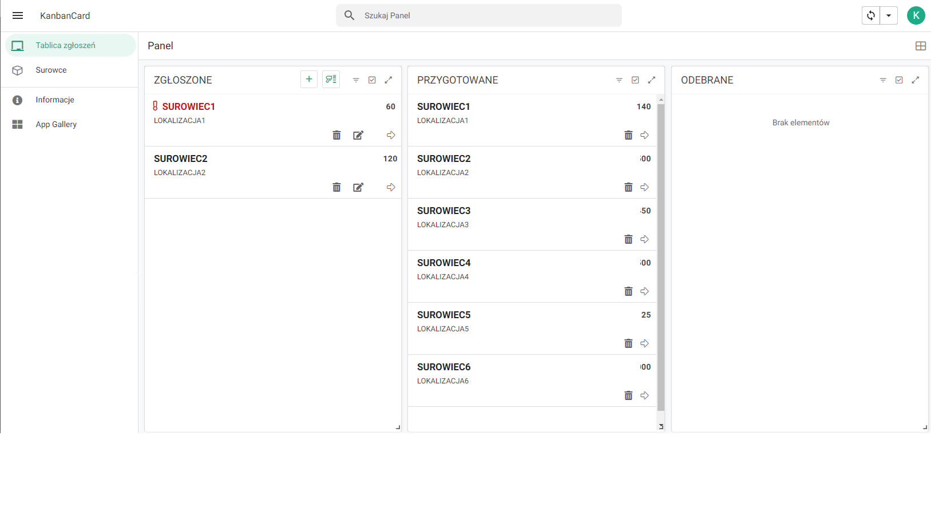Open Surowce in the sidebar
931x507 pixels.
51,70
